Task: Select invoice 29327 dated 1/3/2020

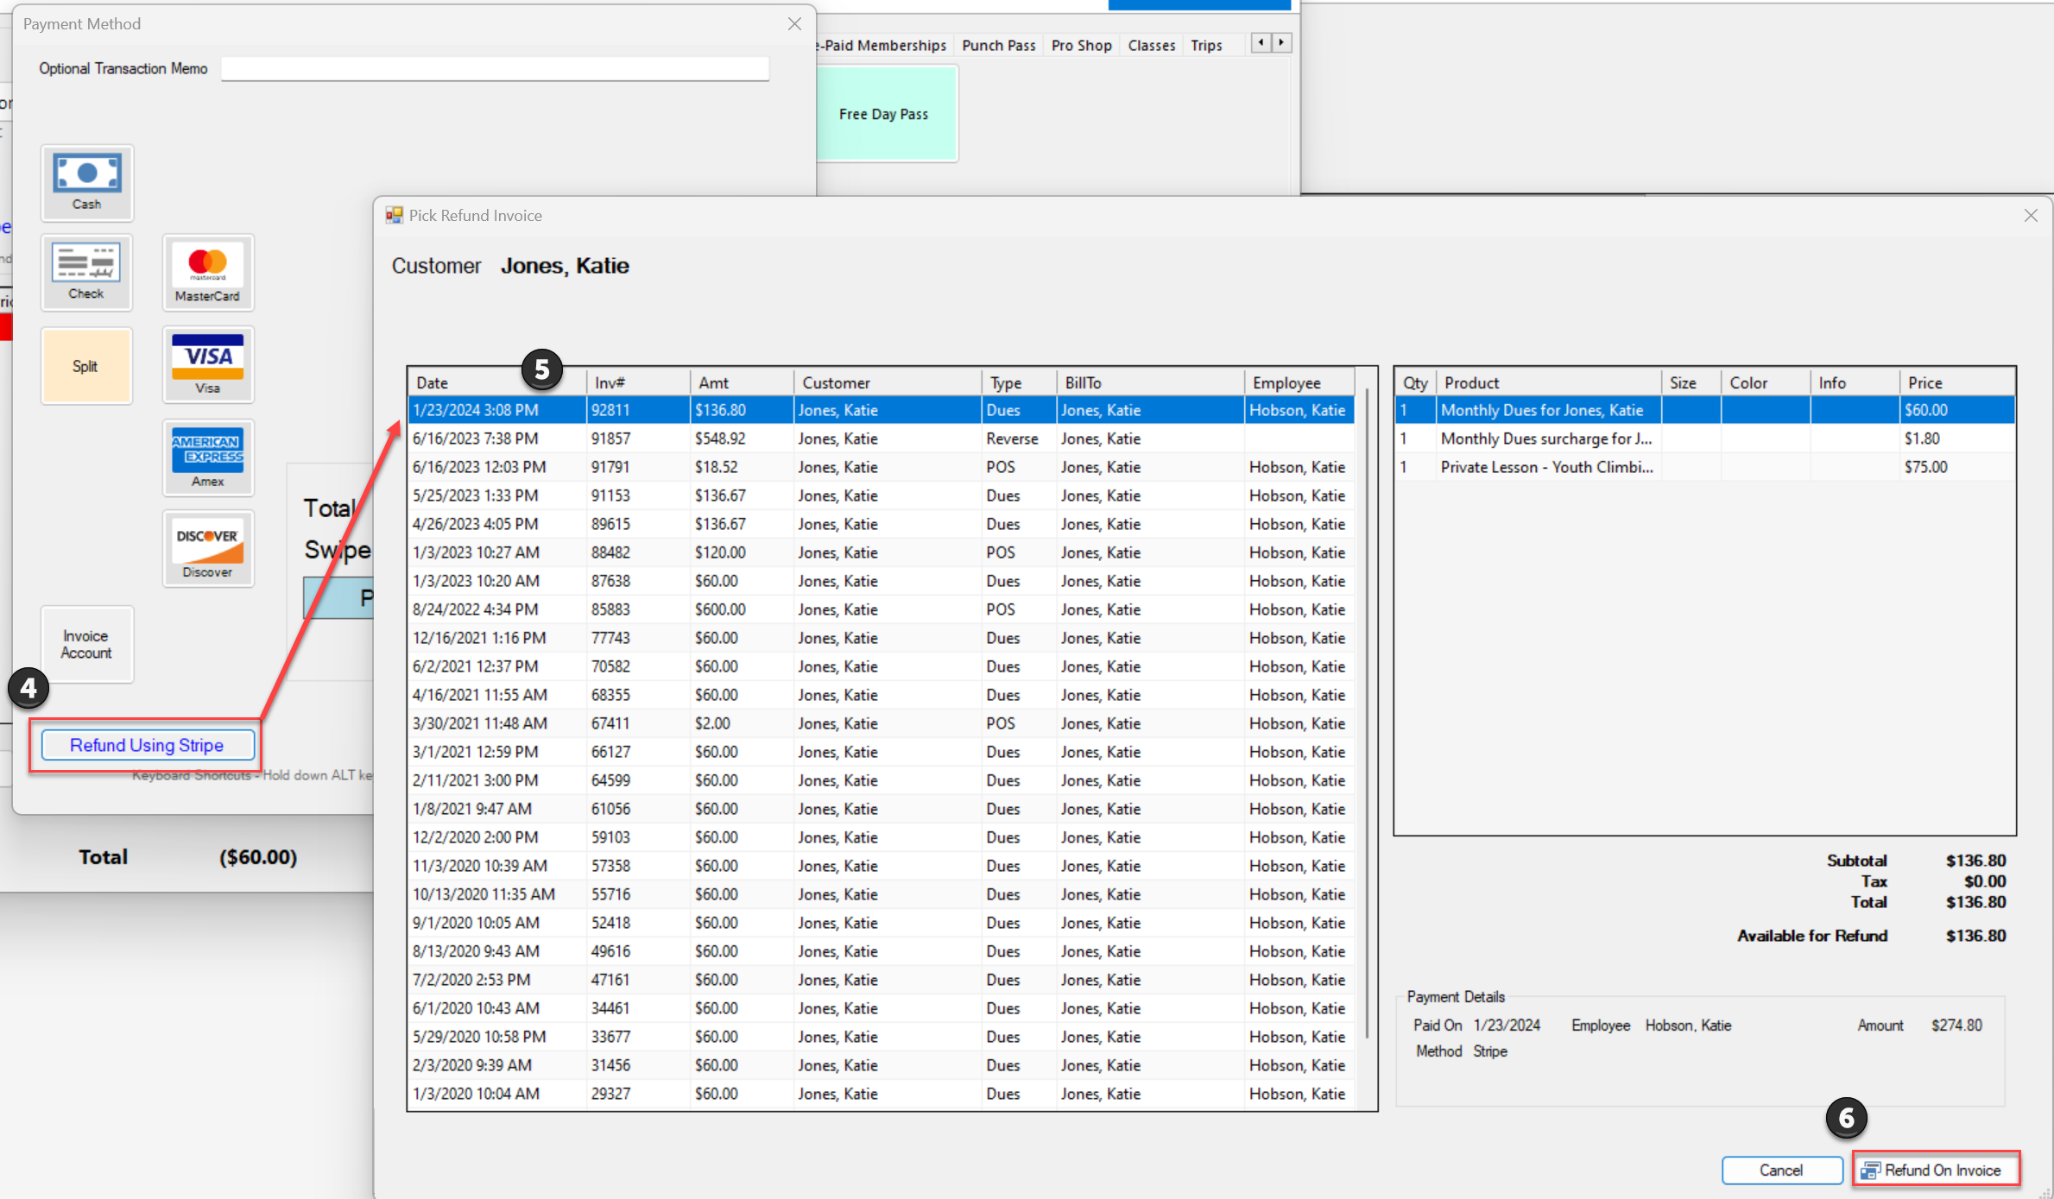Action: (x=882, y=1094)
